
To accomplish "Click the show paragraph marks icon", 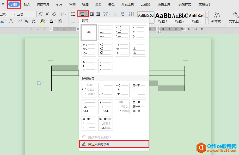I will click(x=122, y=14).
